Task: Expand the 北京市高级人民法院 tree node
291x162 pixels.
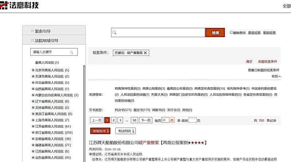Action: pos(33,70)
